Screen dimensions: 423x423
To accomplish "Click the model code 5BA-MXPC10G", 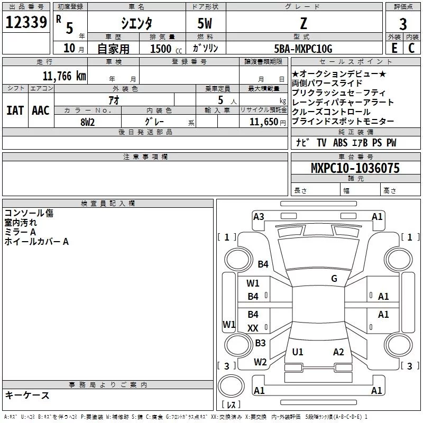I will 303,49.
